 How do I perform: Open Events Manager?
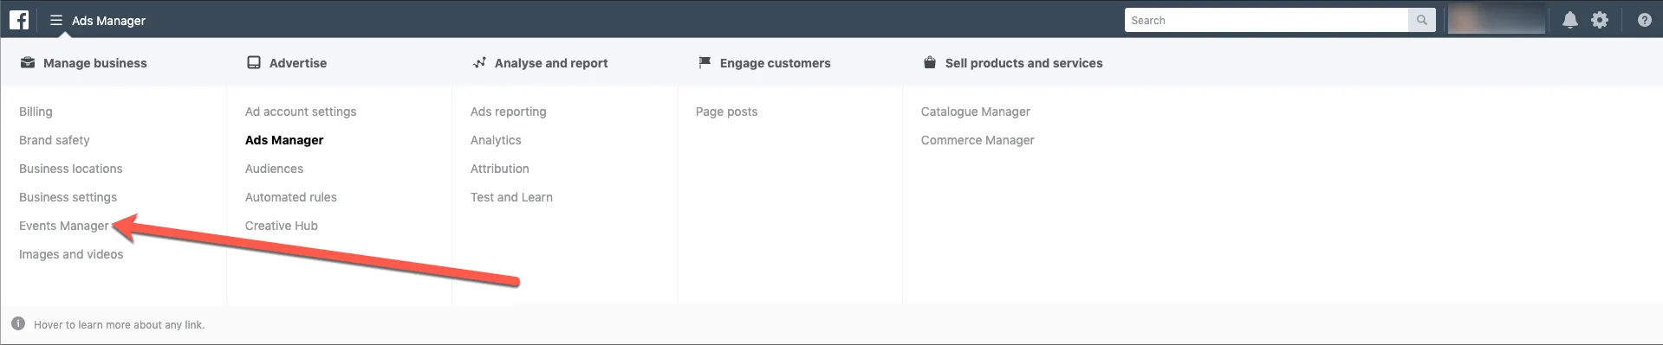64,226
